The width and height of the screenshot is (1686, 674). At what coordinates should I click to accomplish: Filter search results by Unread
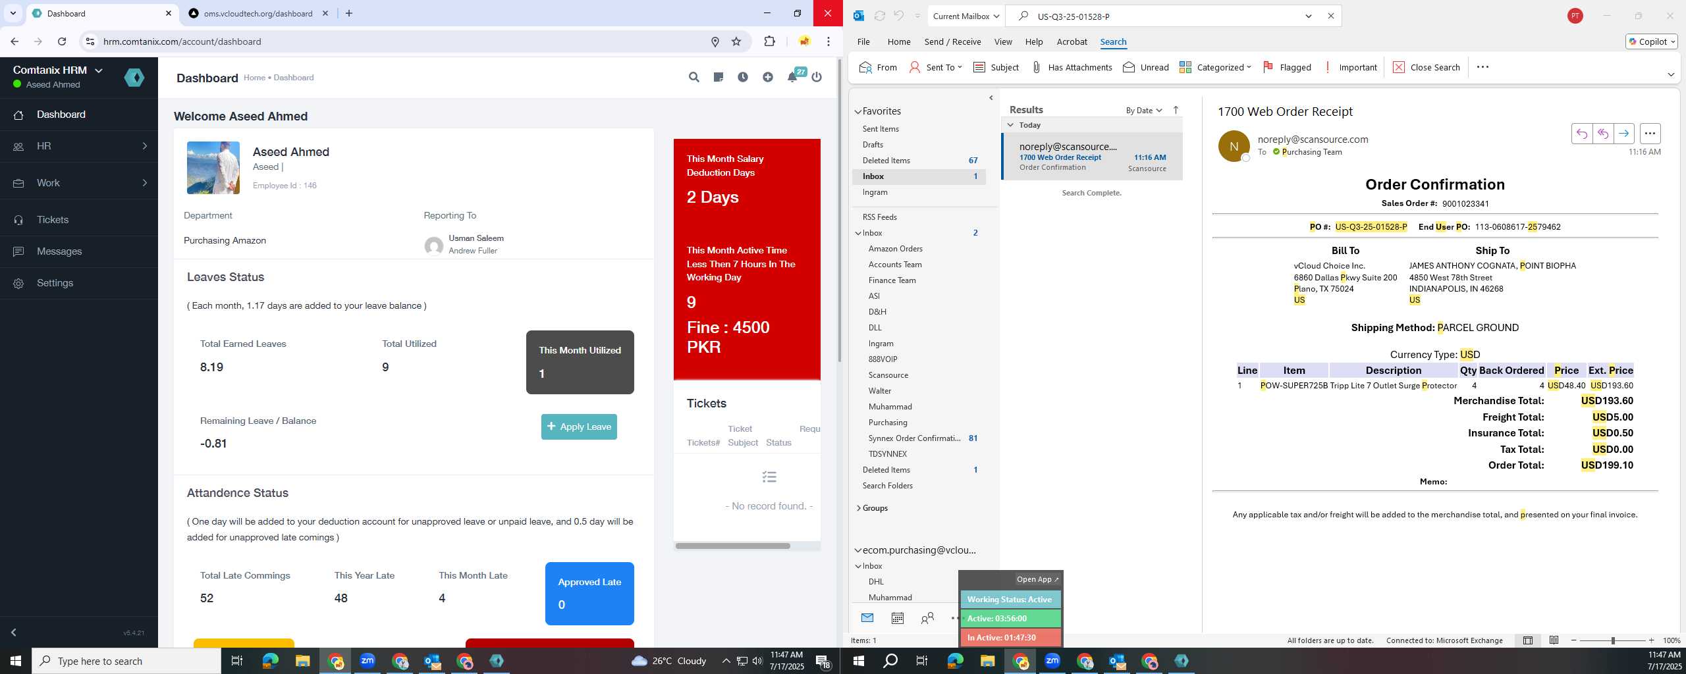point(1146,67)
